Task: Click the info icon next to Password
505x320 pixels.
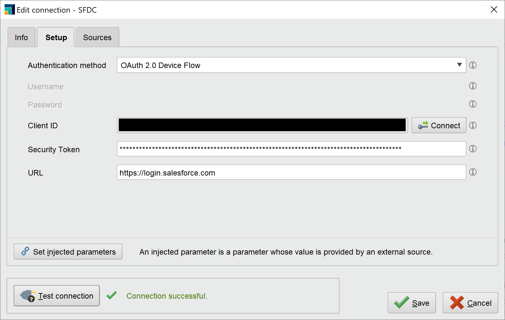Action: point(473,104)
